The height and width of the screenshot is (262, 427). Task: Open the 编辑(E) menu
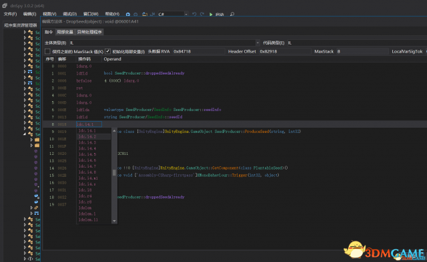[29, 14]
